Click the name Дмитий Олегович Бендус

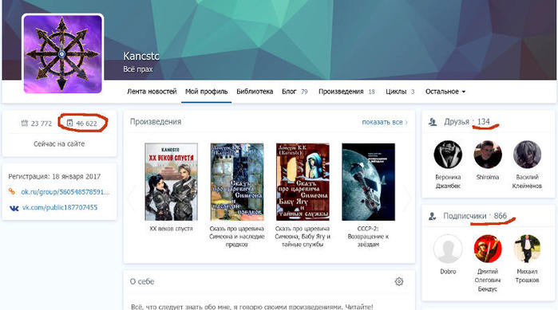[488, 281]
